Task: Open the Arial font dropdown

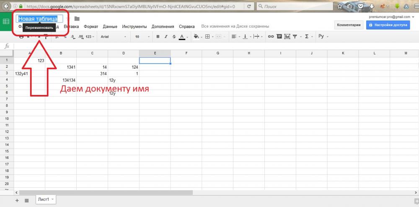Action: [112, 37]
